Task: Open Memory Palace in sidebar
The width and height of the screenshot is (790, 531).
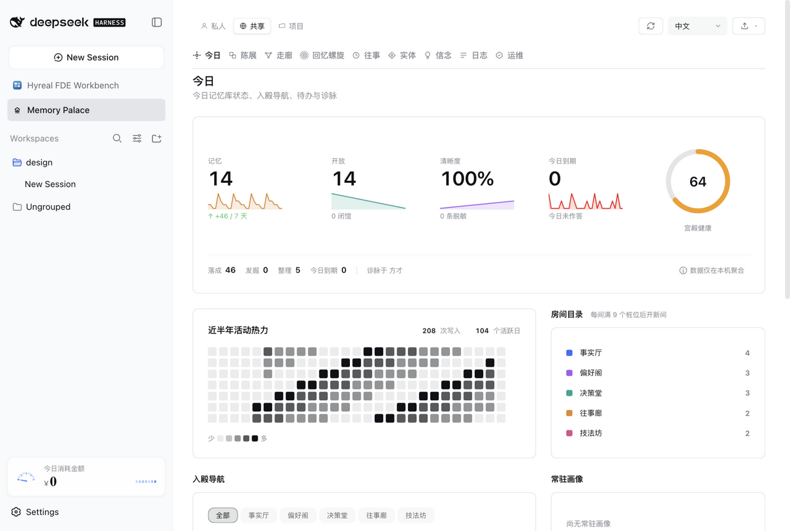Action: click(86, 110)
